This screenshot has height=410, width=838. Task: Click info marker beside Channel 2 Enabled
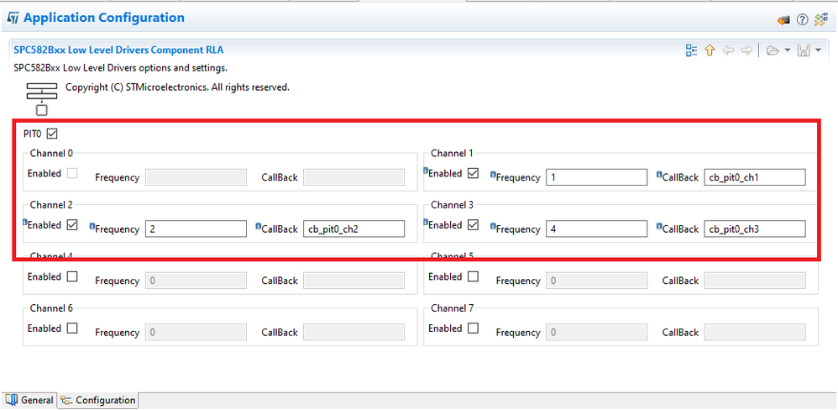pyautogui.click(x=24, y=222)
